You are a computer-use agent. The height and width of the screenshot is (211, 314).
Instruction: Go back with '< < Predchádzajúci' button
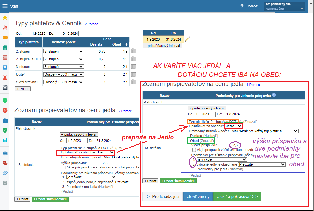(x=162, y=196)
